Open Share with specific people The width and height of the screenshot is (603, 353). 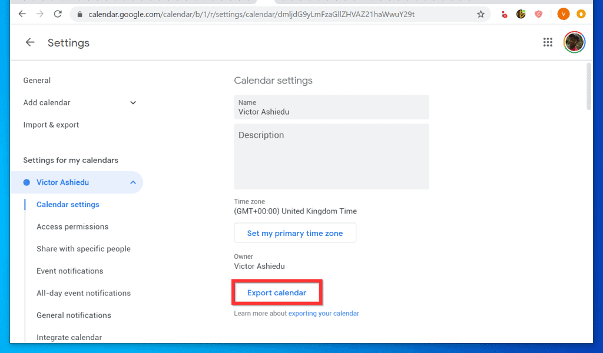click(83, 249)
